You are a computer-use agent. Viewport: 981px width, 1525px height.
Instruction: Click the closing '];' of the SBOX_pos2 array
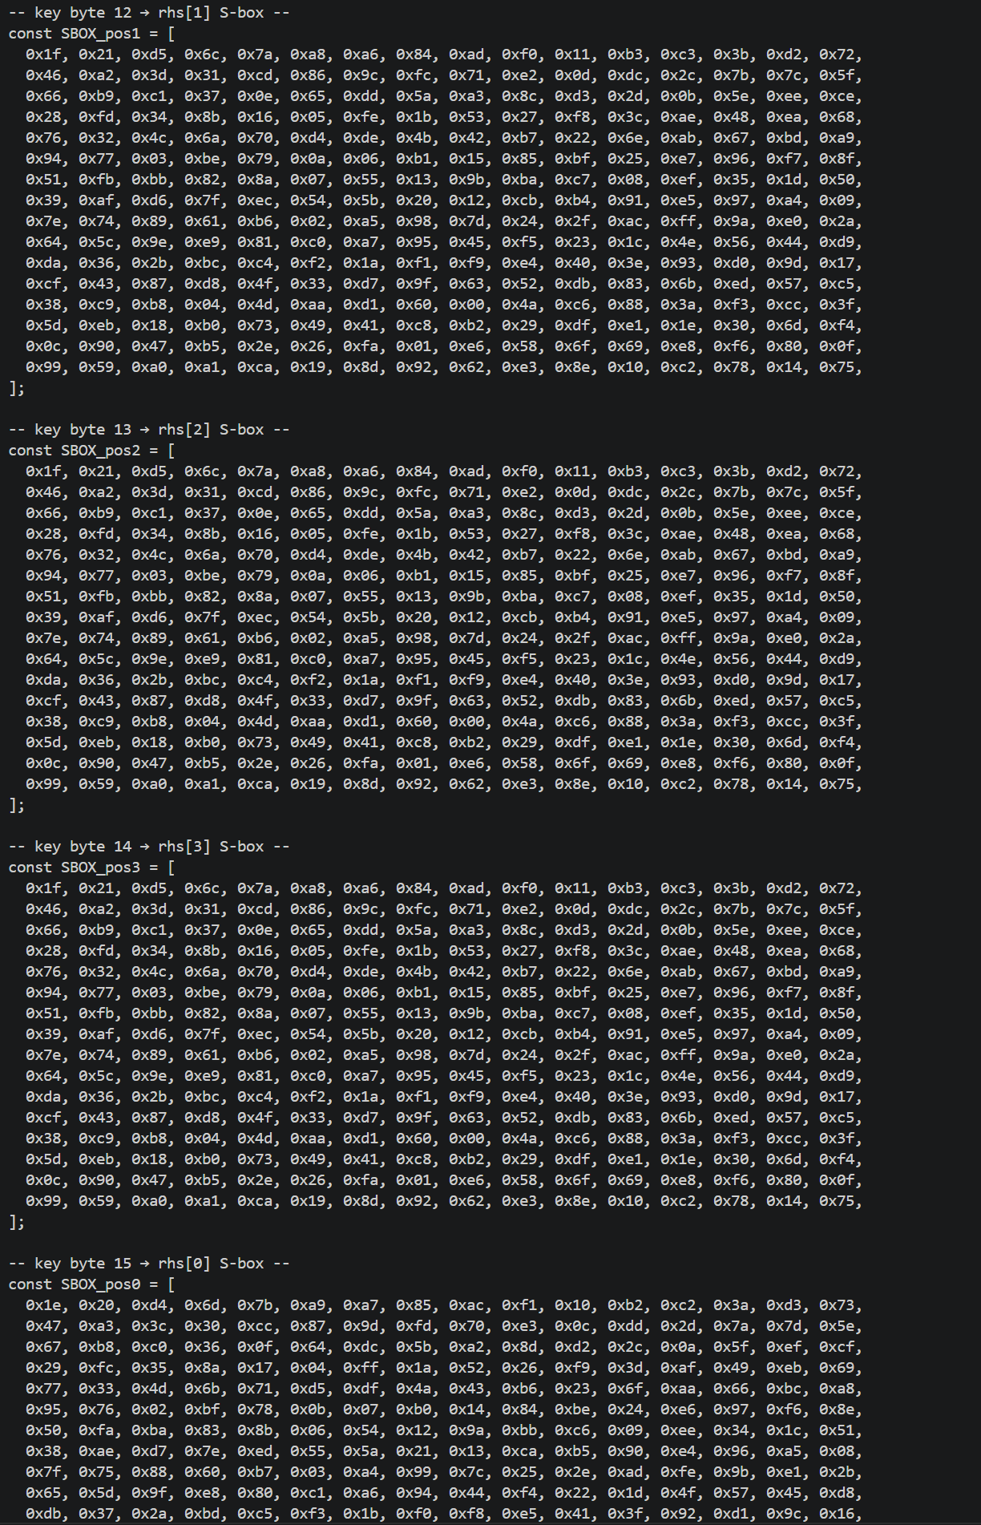pyautogui.click(x=17, y=805)
